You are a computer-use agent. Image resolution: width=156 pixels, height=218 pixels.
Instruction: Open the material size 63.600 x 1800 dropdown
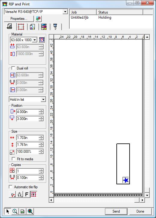(35, 40)
